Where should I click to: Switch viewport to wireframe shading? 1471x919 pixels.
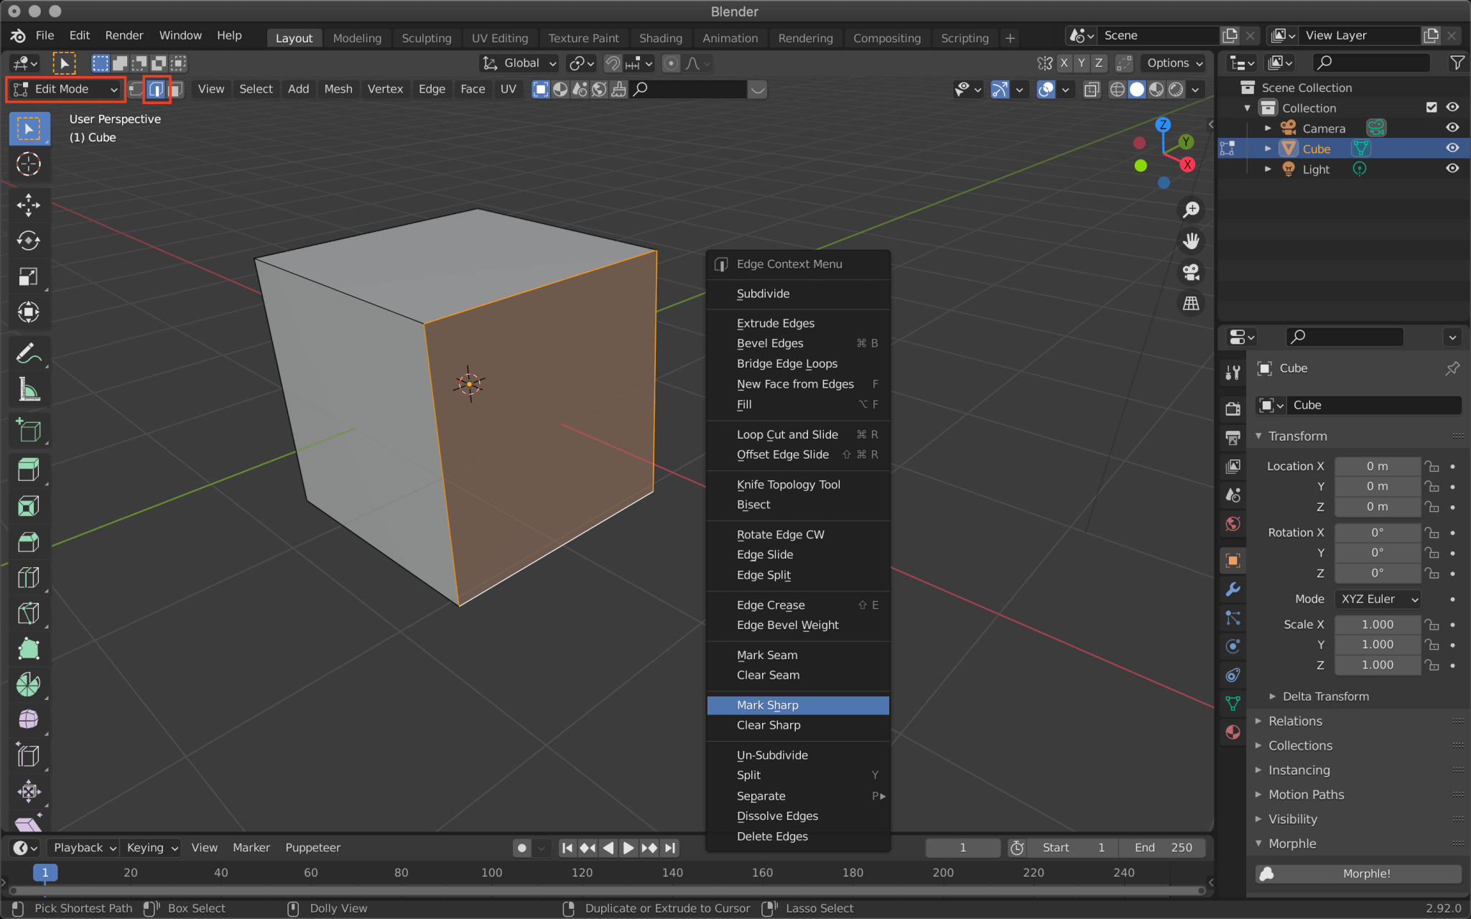(1118, 89)
